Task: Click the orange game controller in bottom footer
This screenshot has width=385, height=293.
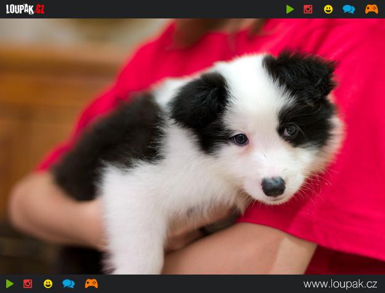Action: coord(91,284)
